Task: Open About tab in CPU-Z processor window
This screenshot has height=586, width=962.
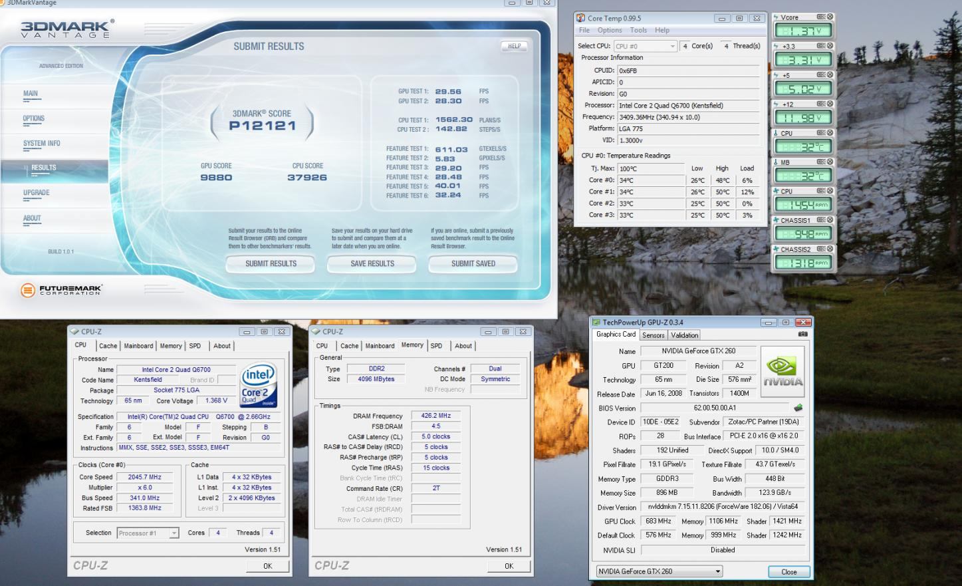Action: 222,346
